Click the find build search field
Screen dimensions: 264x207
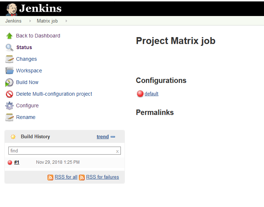click(65, 151)
